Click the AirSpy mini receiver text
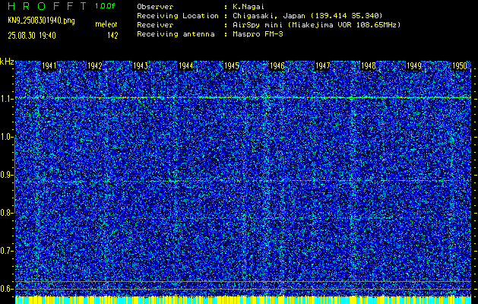 tap(317, 24)
